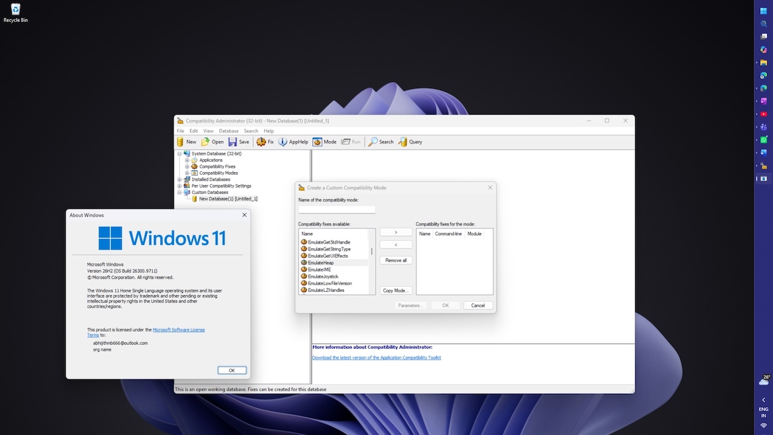The image size is (773, 435).
Task: Select EmulateGetStringType in available fixes
Action: click(x=329, y=249)
